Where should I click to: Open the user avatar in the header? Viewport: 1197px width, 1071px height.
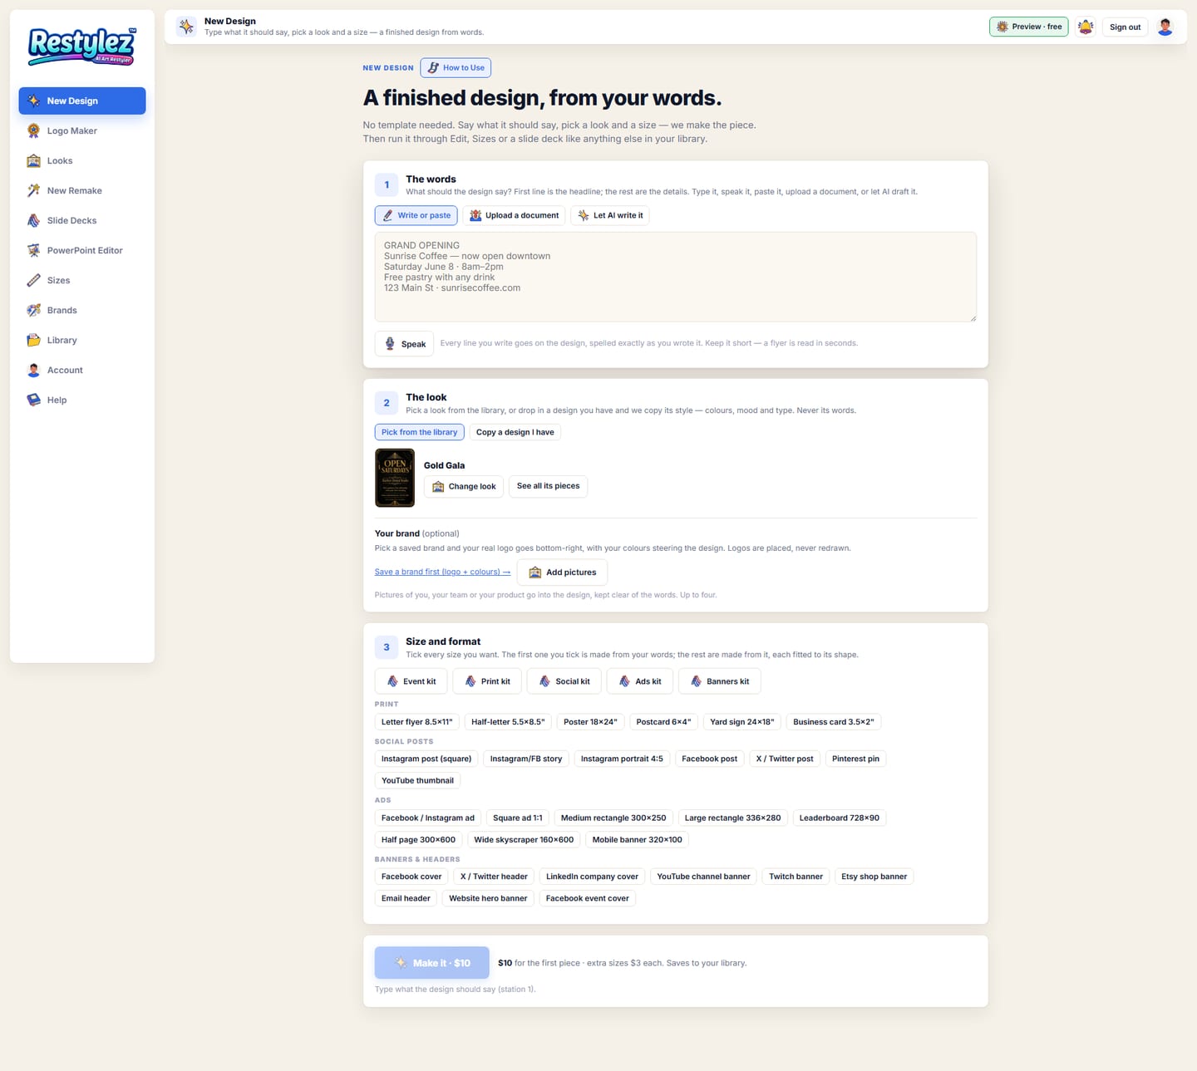1165,27
